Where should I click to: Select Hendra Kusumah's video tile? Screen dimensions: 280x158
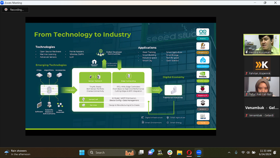(x=261, y=44)
